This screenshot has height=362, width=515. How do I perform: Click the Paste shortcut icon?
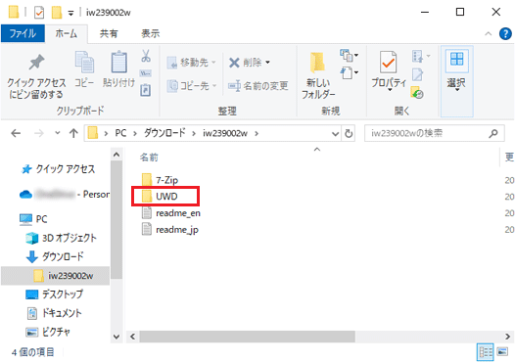pyautogui.click(x=146, y=90)
